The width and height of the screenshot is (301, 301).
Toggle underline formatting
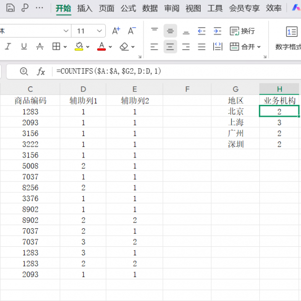24,47
